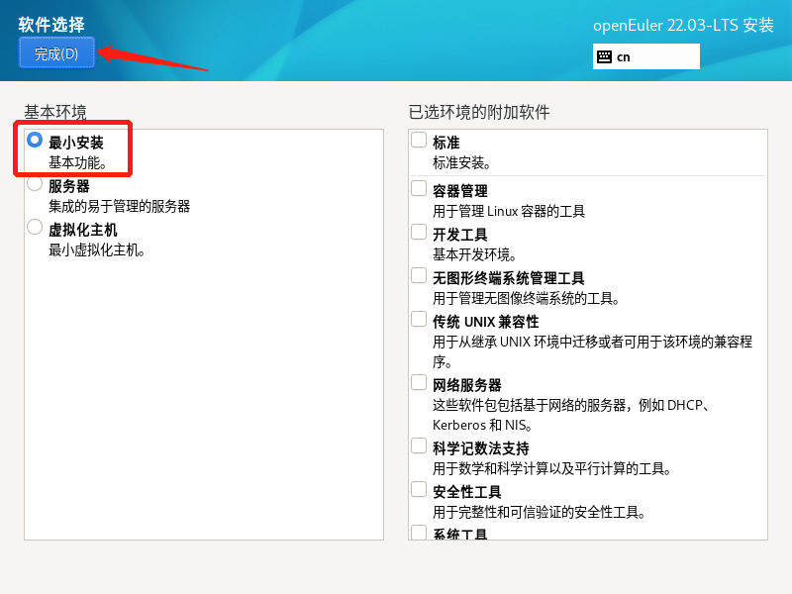Click the 基本功能。 description text

coord(77,162)
